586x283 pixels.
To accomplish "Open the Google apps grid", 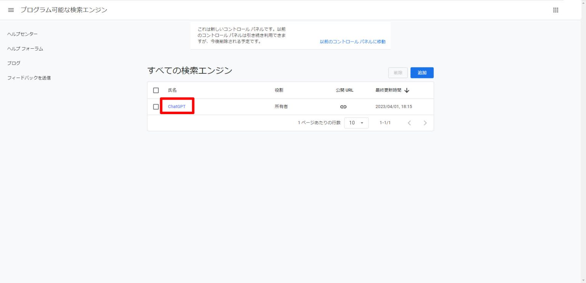I will [x=556, y=10].
